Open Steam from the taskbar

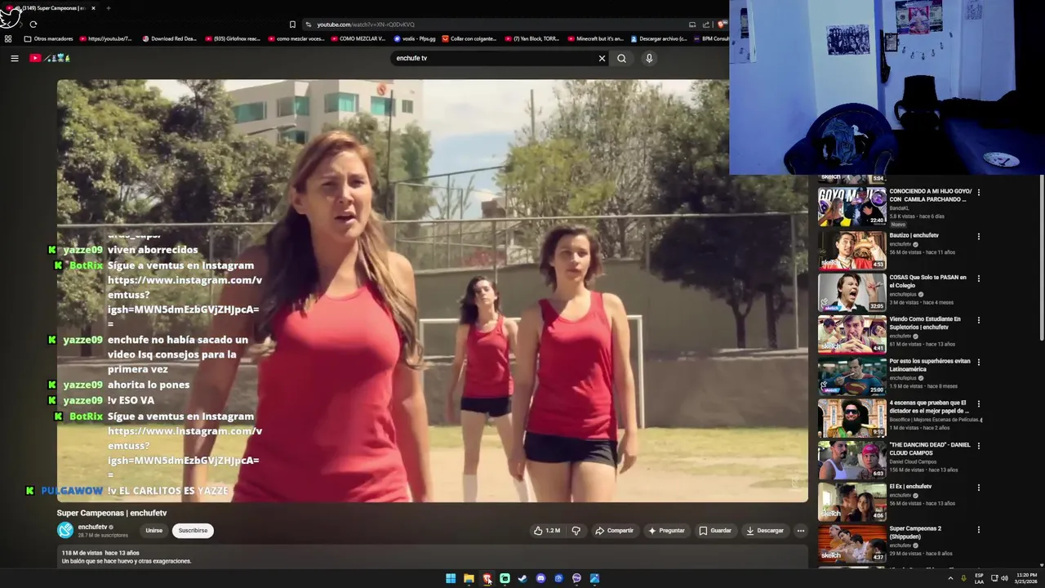coord(522,578)
